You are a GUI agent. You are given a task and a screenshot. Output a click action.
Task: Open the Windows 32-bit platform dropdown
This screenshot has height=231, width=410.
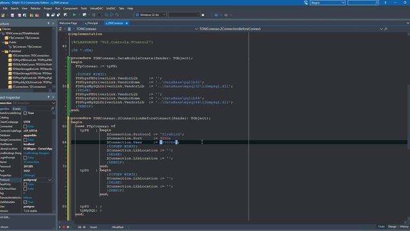[164, 15]
